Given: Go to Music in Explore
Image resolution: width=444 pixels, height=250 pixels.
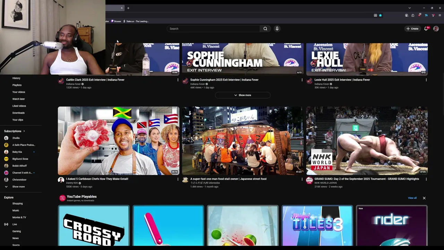Looking at the screenshot, I should (16, 210).
